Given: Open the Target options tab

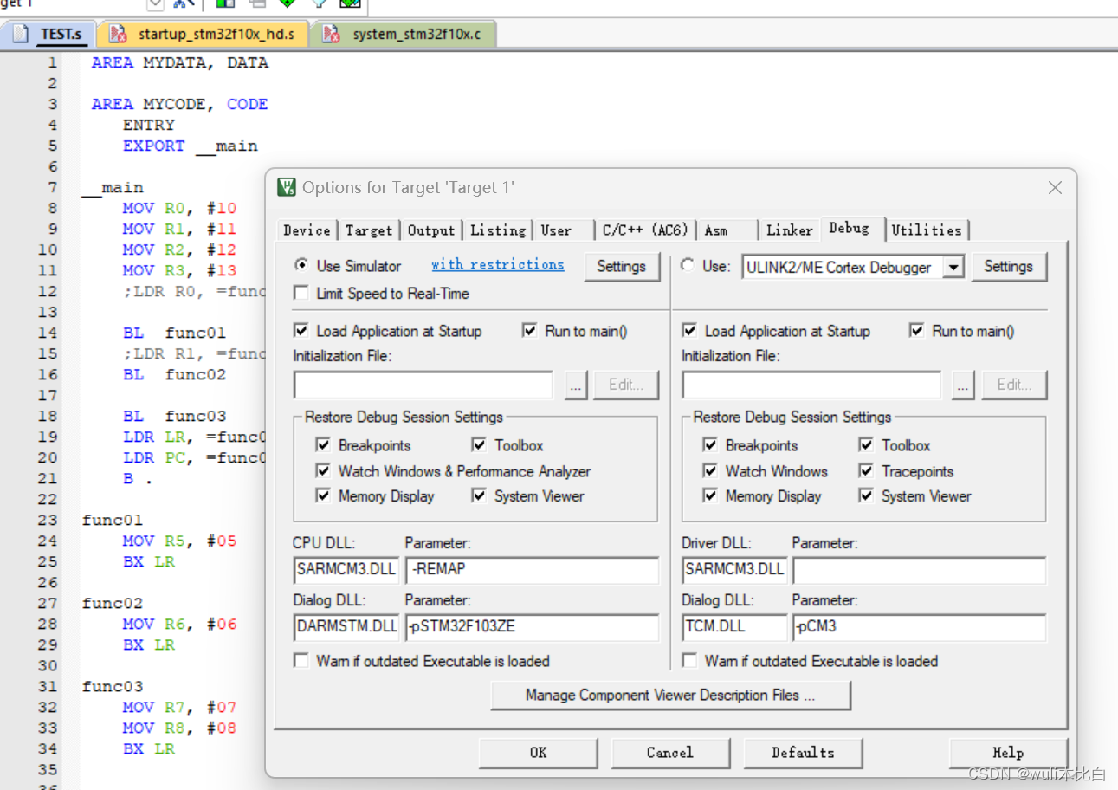Looking at the screenshot, I should 369,230.
